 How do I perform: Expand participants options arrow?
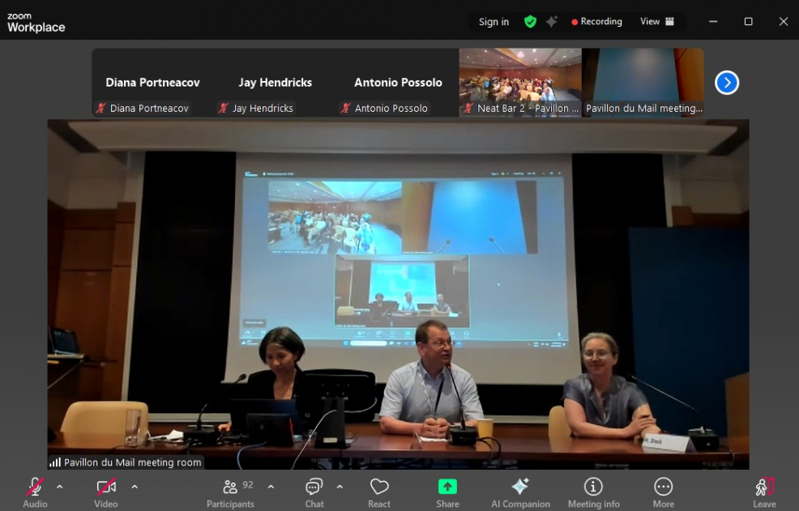271,487
